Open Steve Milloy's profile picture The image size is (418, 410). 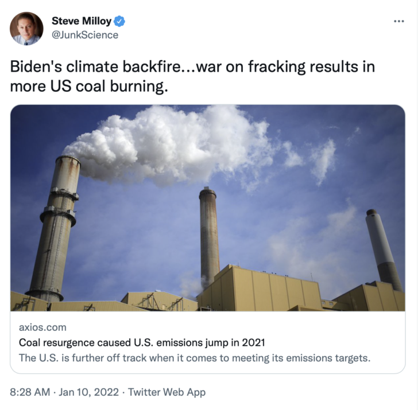[26, 28]
